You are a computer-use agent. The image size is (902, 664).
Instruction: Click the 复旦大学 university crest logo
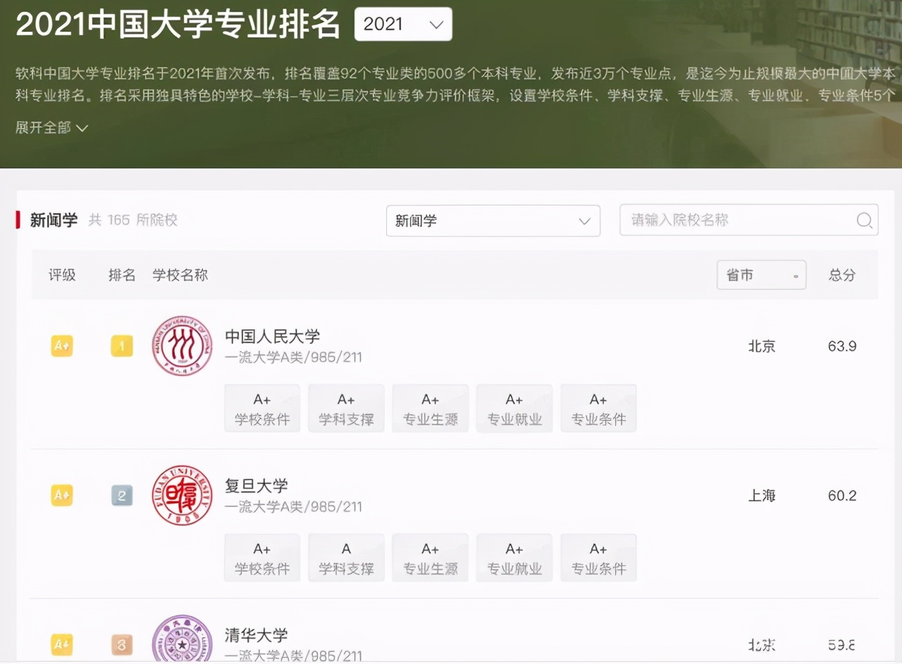point(181,496)
